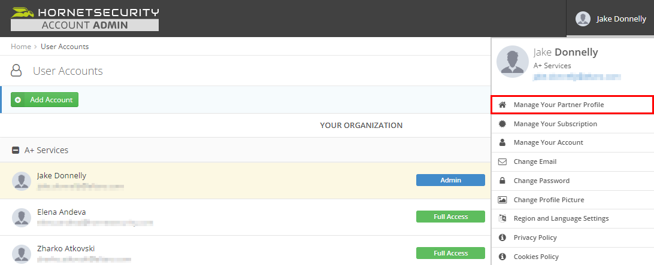
Task: Open Region and Language Settings
Action: 561,219
